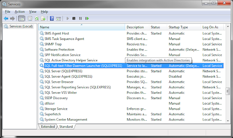Click Started status of SQL Server VSS Writer
The width and height of the screenshot is (233, 138).
click(x=156, y=93)
